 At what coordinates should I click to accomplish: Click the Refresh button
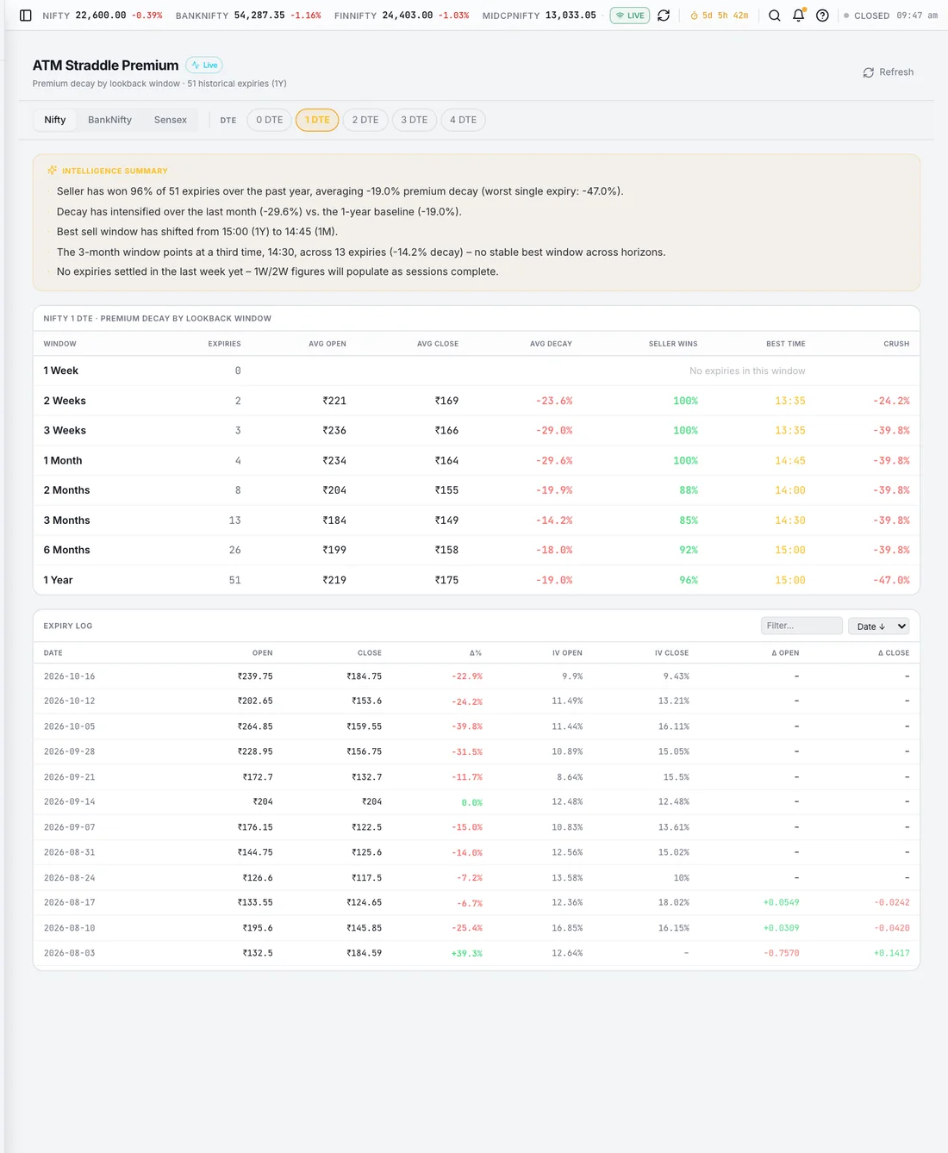[889, 72]
